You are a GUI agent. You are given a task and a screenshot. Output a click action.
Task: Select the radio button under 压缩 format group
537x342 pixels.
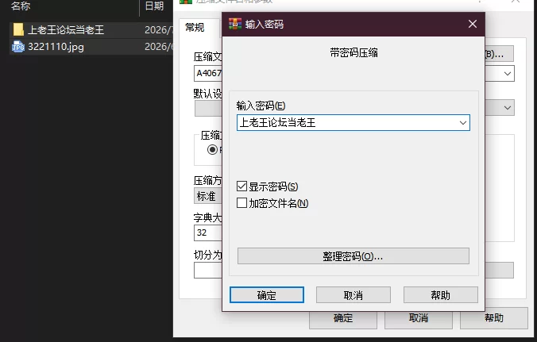tap(212, 150)
